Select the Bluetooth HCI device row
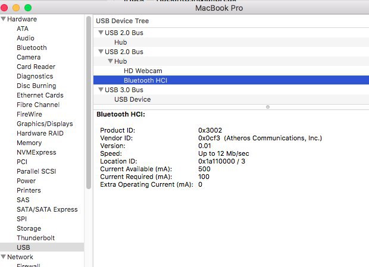 tap(145, 80)
